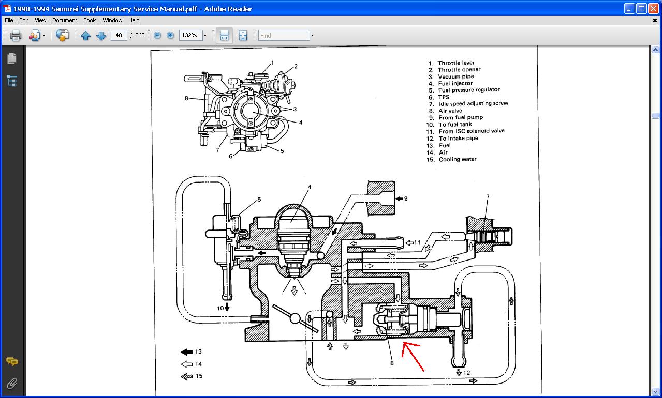Click into the Find text box
Screen dimensions: 662x398
pyautogui.click(x=284, y=36)
